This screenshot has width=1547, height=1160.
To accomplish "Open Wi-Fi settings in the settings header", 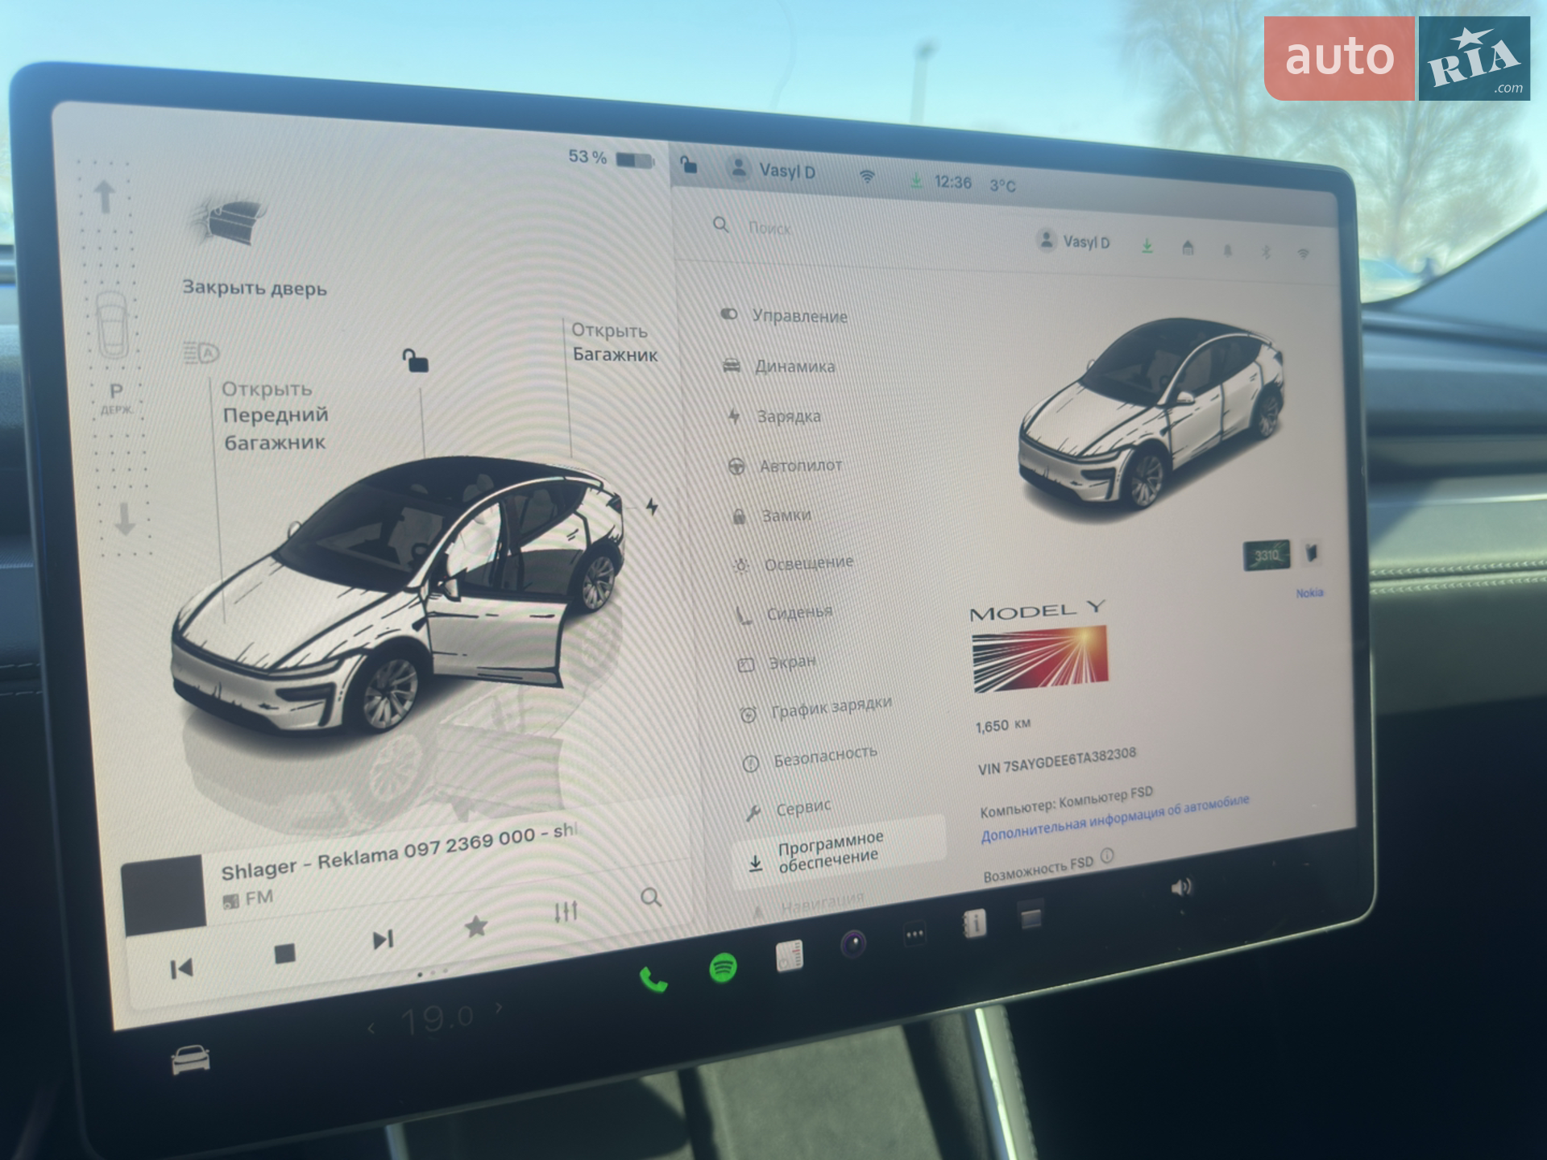I will (1303, 255).
